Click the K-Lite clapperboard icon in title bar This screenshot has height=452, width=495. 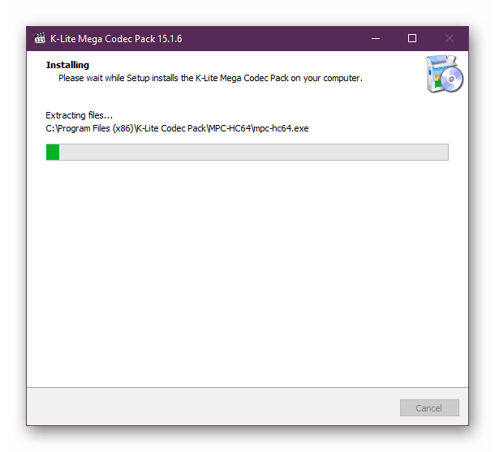(40, 38)
